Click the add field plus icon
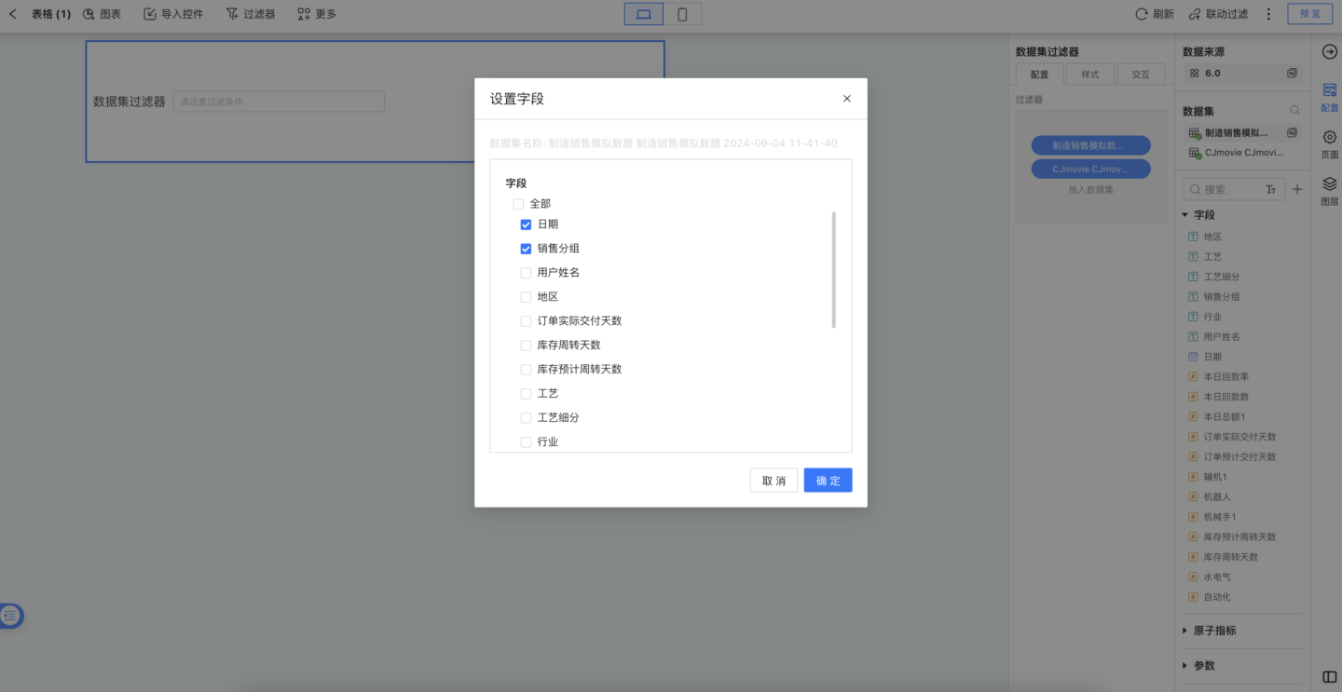The width and height of the screenshot is (1342, 692). pyautogui.click(x=1296, y=189)
